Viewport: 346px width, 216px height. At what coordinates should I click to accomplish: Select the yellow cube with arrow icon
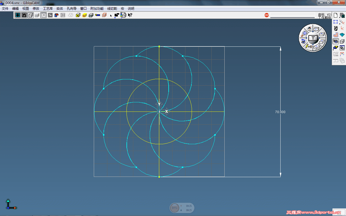78,15
